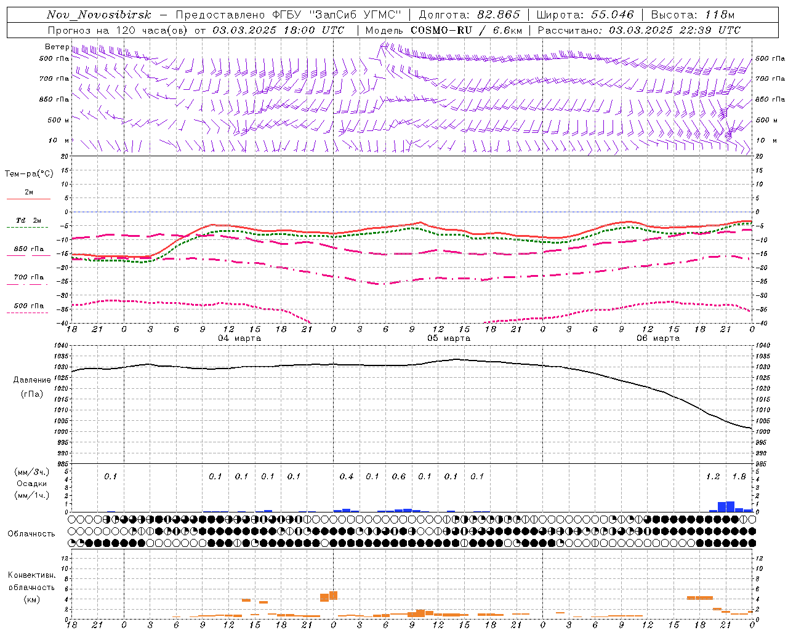
Task: Click the "Давление" pressure panel label
Action: pyautogui.click(x=32, y=380)
